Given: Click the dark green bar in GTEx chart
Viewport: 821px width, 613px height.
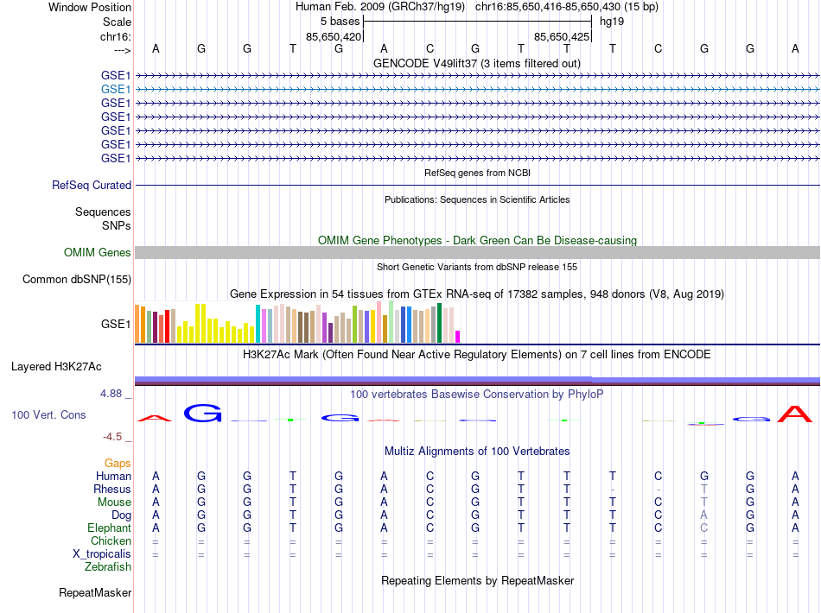Looking at the screenshot, I should pyautogui.click(x=439, y=323).
